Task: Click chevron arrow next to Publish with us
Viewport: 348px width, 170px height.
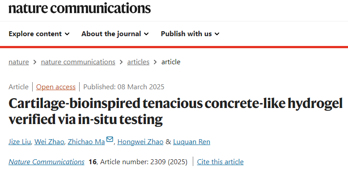Action: [x=217, y=34]
